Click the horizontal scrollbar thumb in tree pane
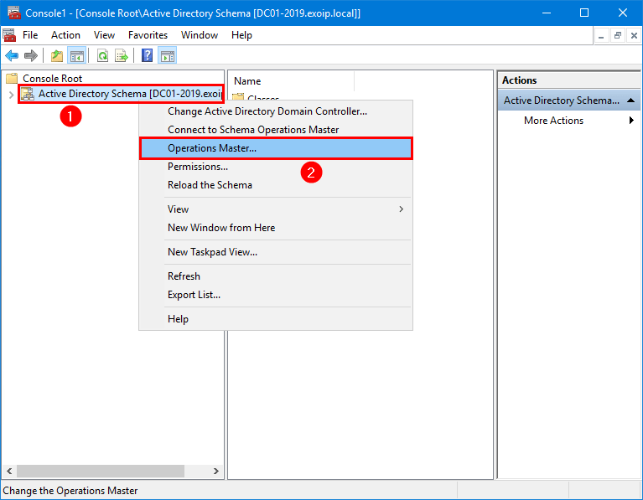Viewport: 643px width, 500px height. (101, 471)
